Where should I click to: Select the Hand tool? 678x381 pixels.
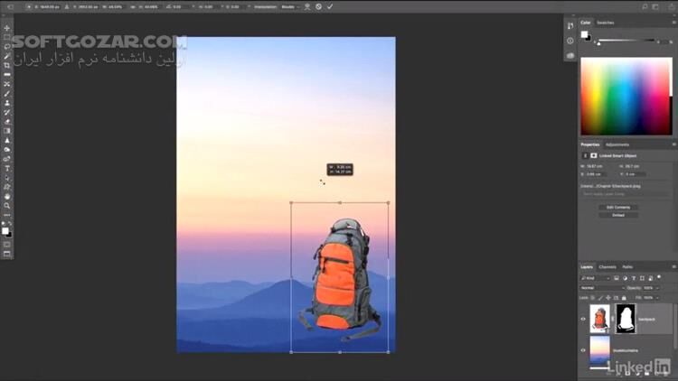(x=7, y=196)
